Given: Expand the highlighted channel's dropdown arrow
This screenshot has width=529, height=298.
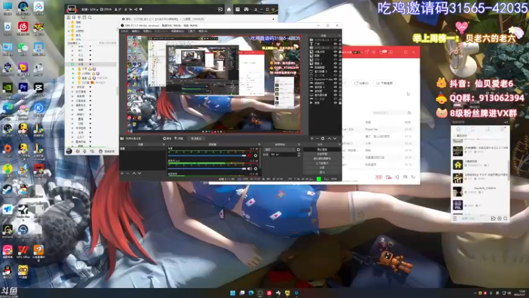Looking at the screenshot, I should 90,64.
